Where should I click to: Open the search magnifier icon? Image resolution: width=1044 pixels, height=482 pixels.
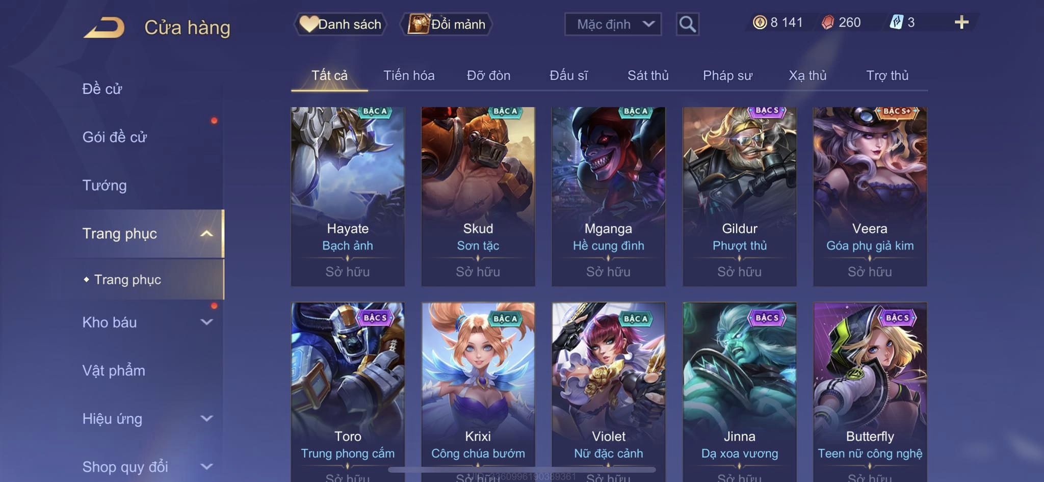(687, 24)
